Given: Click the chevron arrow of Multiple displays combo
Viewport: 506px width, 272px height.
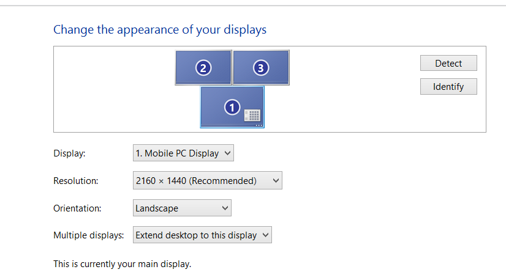Looking at the screenshot, I should pyautogui.click(x=265, y=235).
